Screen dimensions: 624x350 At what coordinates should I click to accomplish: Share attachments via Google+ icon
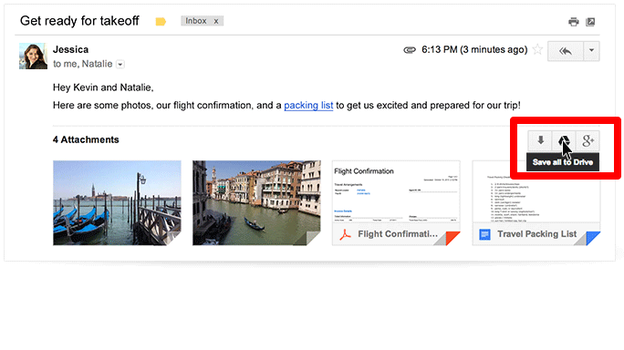588,140
